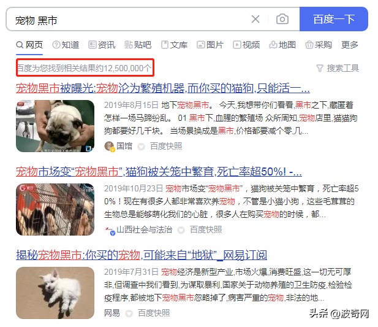Clear the search box with X icon

pyautogui.click(x=255, y=19)
